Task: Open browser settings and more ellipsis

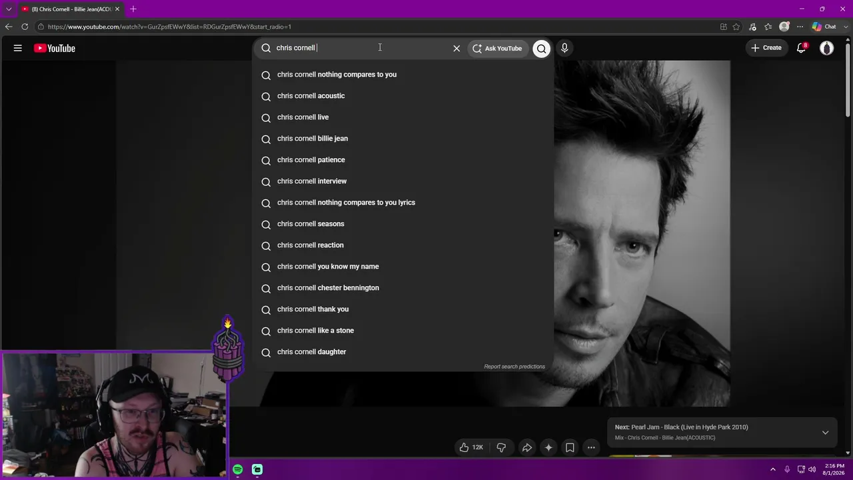Action: point(800,27)
